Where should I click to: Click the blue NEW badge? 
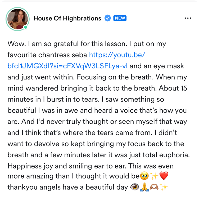(120, 18)
